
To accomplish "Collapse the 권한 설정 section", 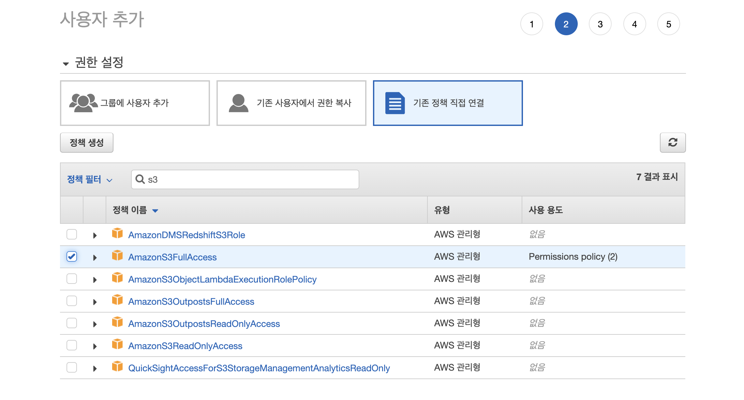I will coord(66,64).
